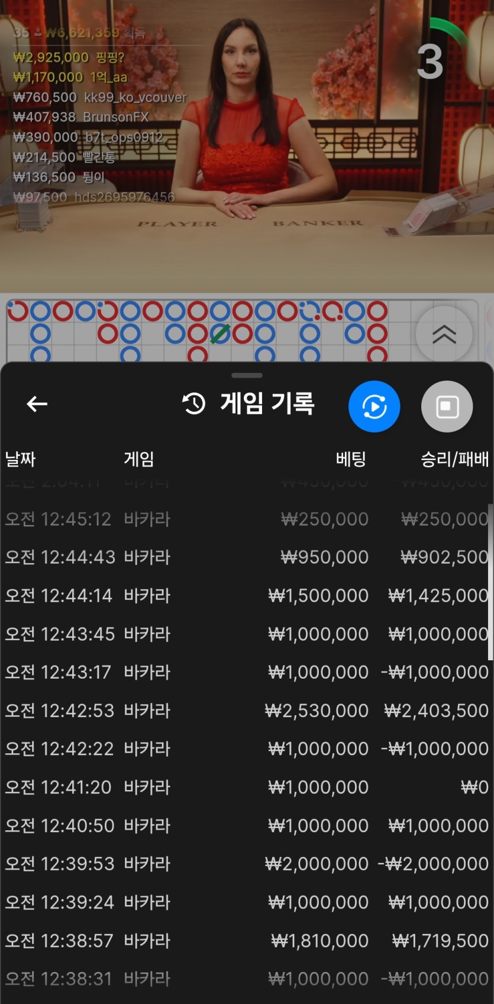Viewport: 494px width, 1004px height.
Task: Tap the green slashed circle in roadmap
Action: click(x=220, y=334)
